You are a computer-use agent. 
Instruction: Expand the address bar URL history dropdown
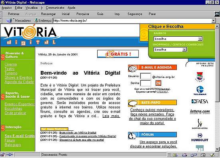(x=214, y=21)
